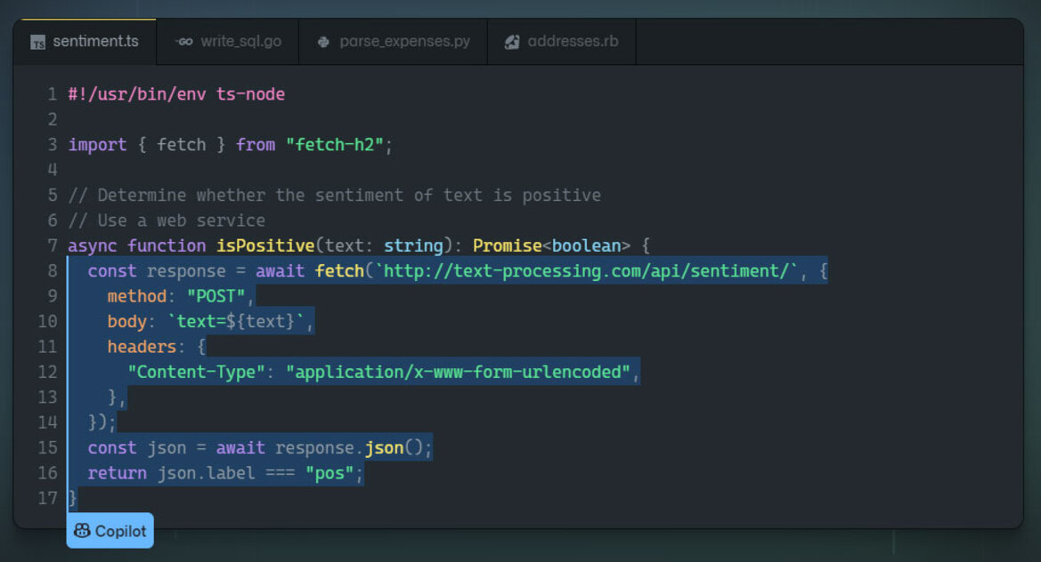Click the Copilot badge below the code
Screen dimensions: 1041x562
[x=110, y=531]
